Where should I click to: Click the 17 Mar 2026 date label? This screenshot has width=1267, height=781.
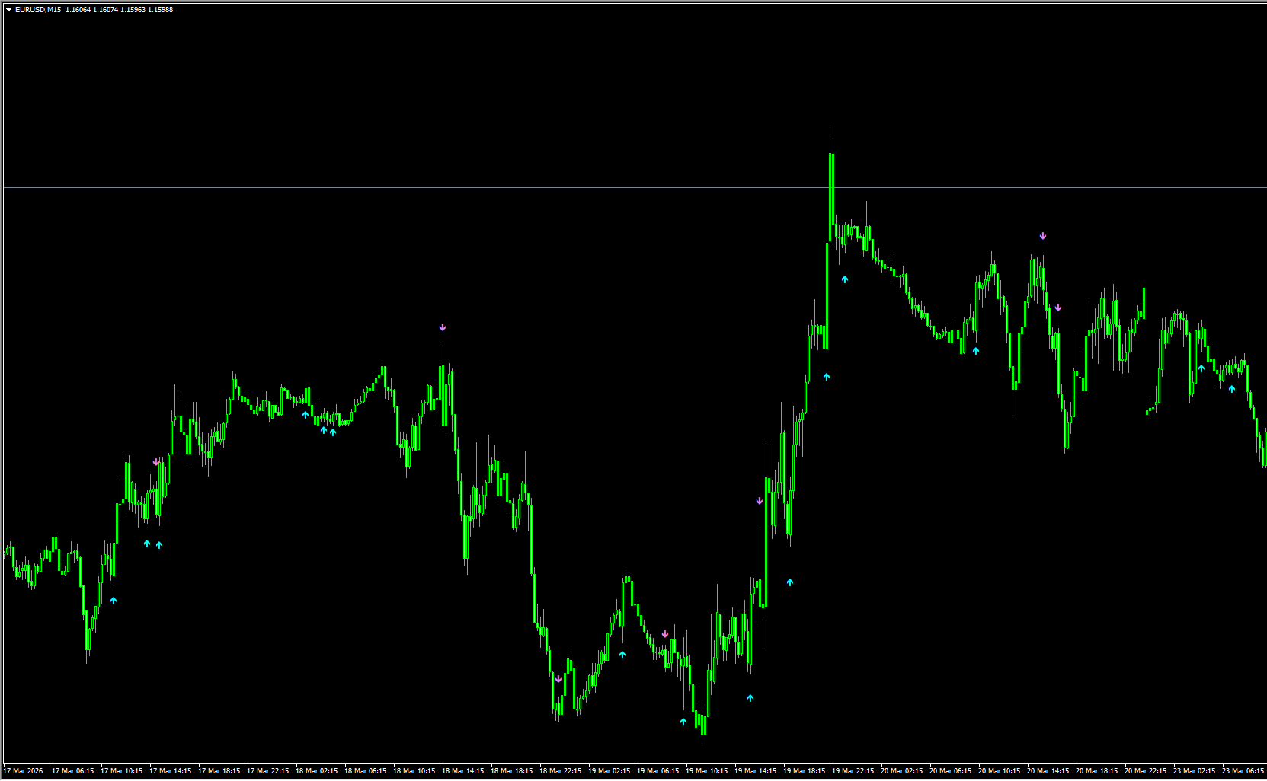pyautogui.click(x=23, y=771)
